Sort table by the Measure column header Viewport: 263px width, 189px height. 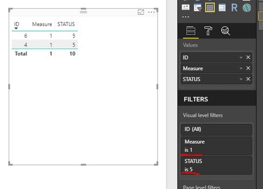[x=42, y=24]
